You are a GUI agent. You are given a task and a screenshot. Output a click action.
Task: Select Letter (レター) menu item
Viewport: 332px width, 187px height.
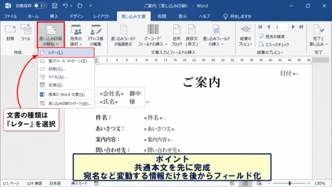coord(66,52)
